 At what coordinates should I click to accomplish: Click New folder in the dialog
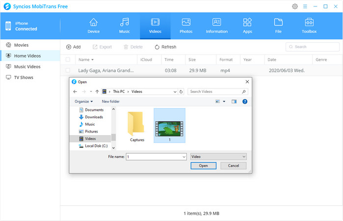click(110, 101)
